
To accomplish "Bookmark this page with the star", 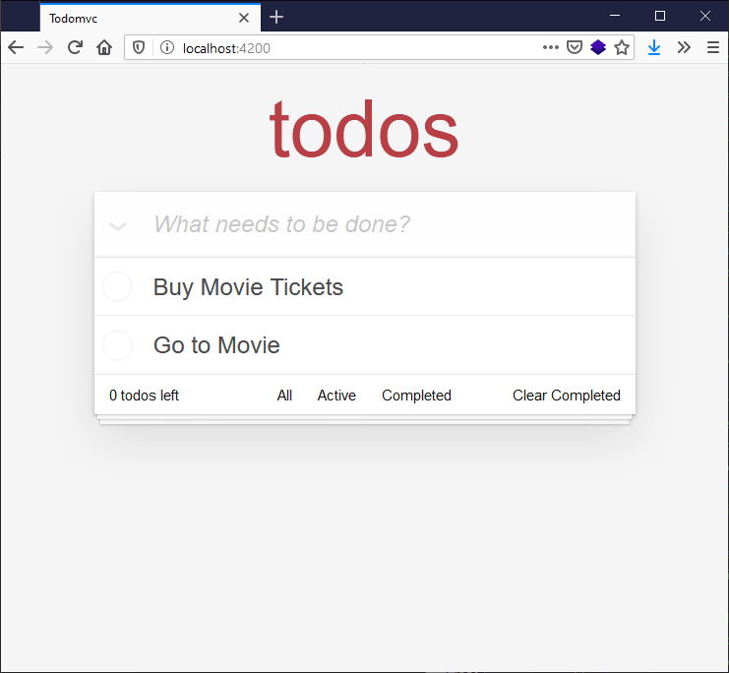I will point(622,47).
